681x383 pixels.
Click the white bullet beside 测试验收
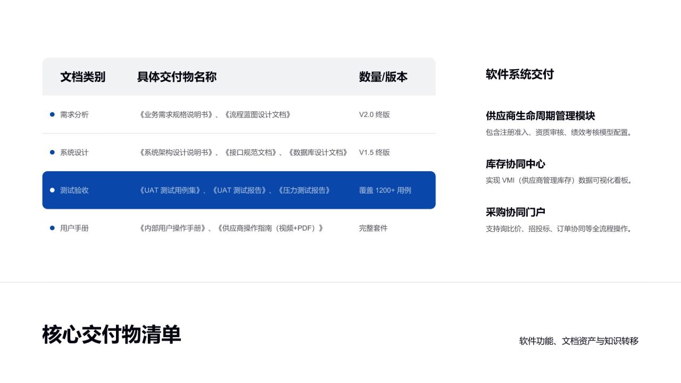(52, 190)
